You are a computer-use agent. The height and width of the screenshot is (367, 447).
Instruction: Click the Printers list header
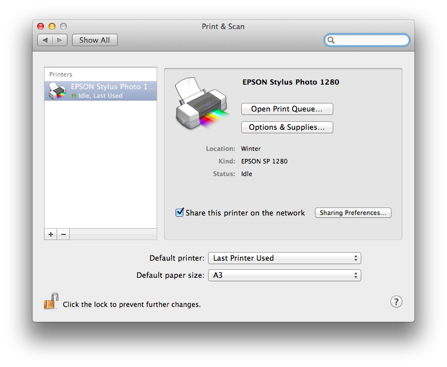point(61,74)
